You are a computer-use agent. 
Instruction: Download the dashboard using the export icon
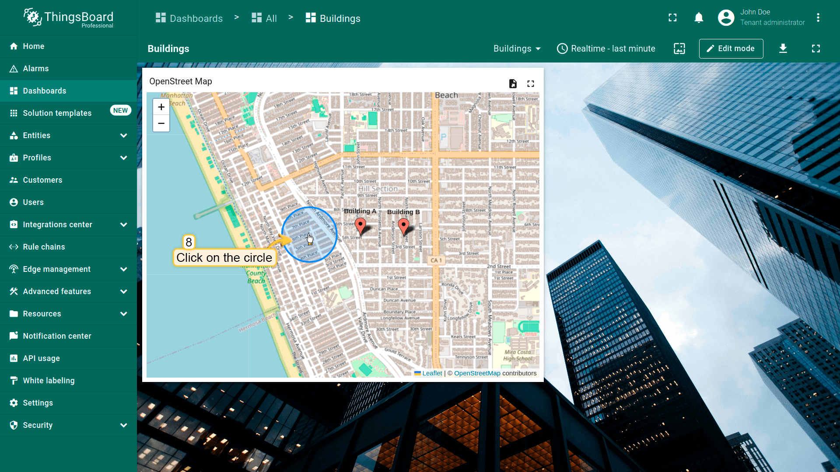[783, 49]
